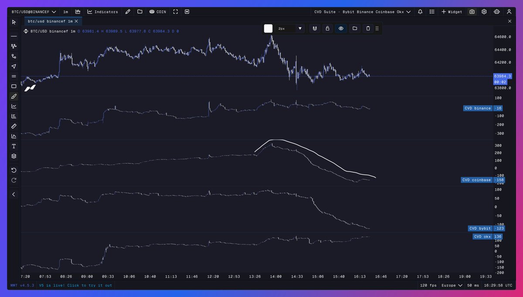523x297 pixels.
Task: Click the CVD binance label
Action: point(477,108)
